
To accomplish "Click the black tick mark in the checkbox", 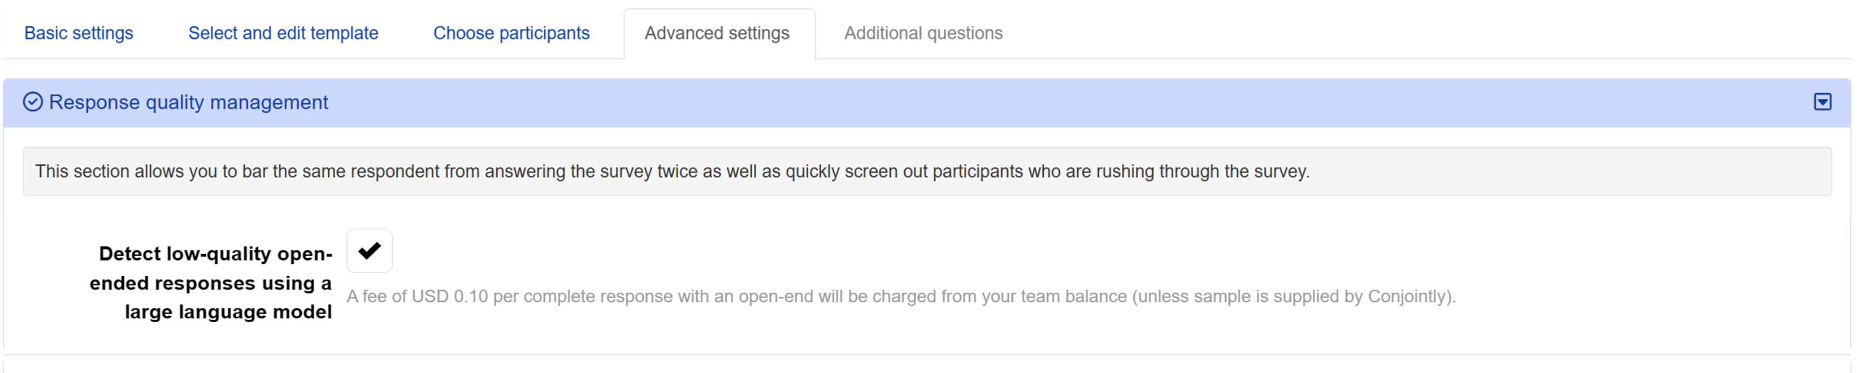I will [369, 250].
